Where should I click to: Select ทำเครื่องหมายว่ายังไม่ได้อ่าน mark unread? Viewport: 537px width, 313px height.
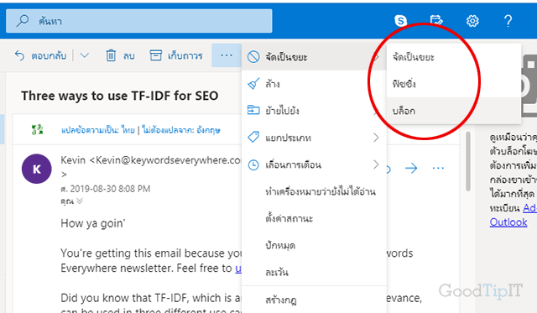click(314, 191)
